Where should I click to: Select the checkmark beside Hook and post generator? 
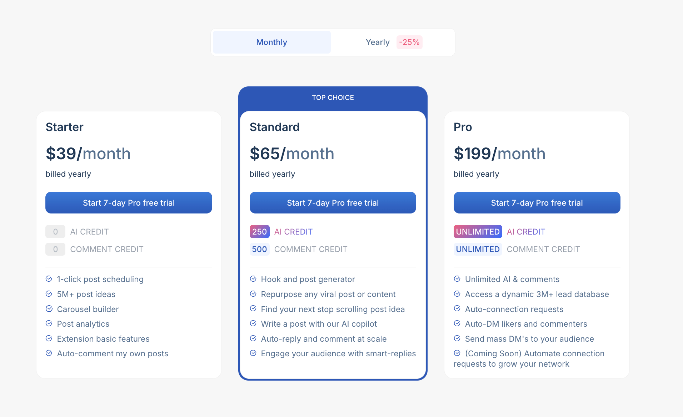[x=253, y=279]
